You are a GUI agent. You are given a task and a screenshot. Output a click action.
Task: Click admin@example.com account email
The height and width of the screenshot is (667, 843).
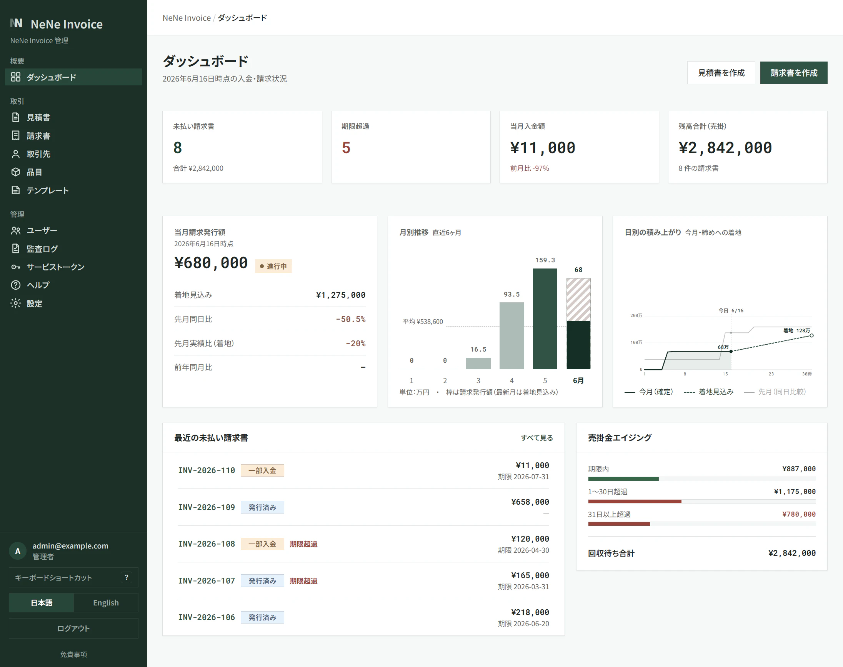(x=70, y=545)
